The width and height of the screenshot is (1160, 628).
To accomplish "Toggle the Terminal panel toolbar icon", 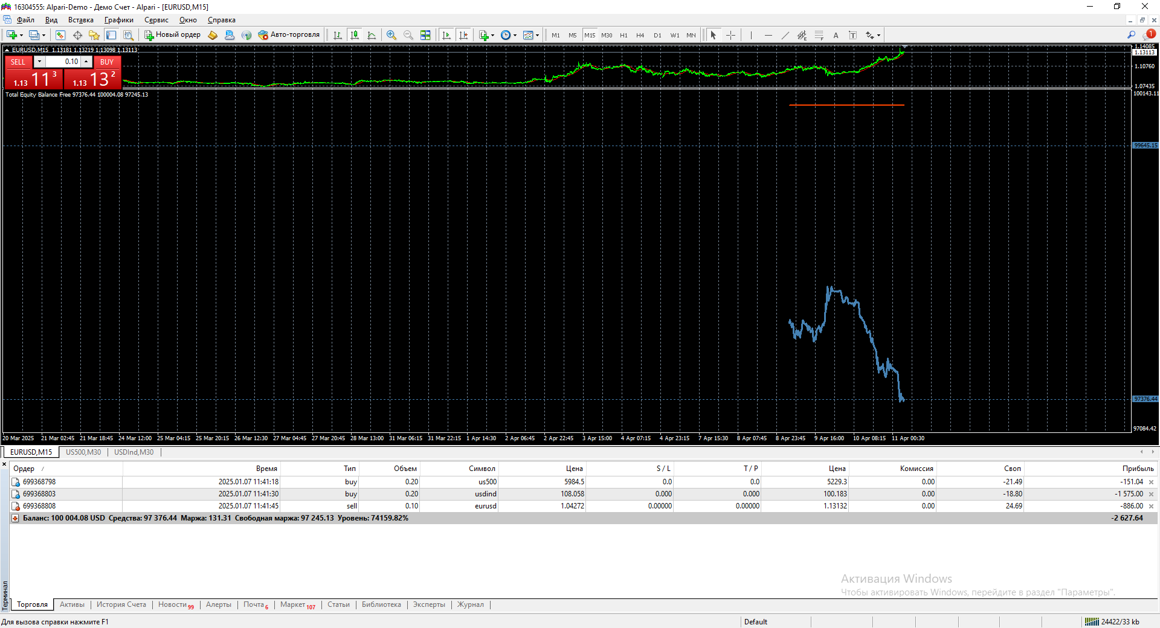I will [x=111, y=35].
